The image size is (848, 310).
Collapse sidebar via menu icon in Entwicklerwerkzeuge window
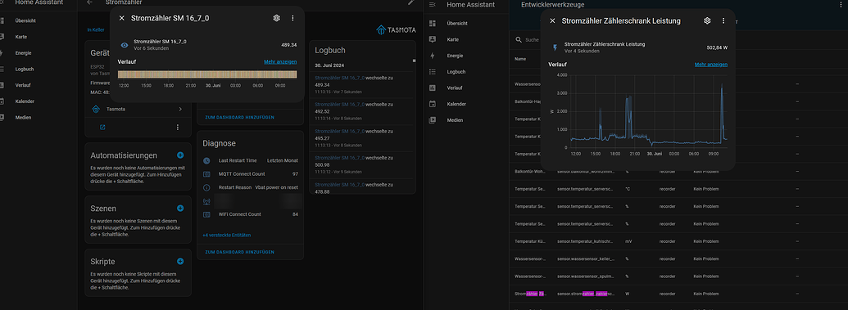point(432,4)
